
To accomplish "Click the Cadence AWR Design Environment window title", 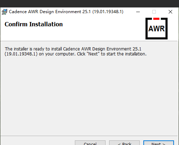I will click(x=66, y=12).
